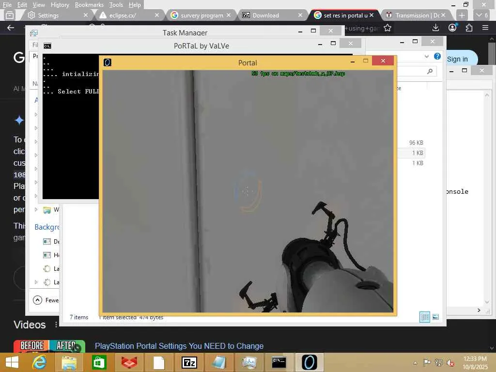496x372 pixels.
Task: Go back using the browser back arrow
Action: tap(11, 28)
